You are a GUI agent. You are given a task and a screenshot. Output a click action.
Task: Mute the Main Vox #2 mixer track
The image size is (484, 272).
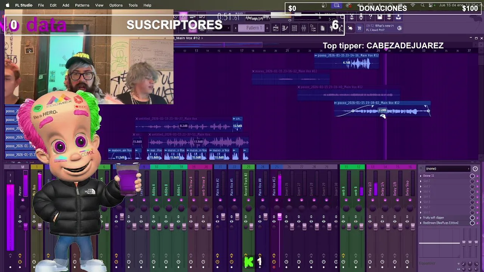(219, 200)
